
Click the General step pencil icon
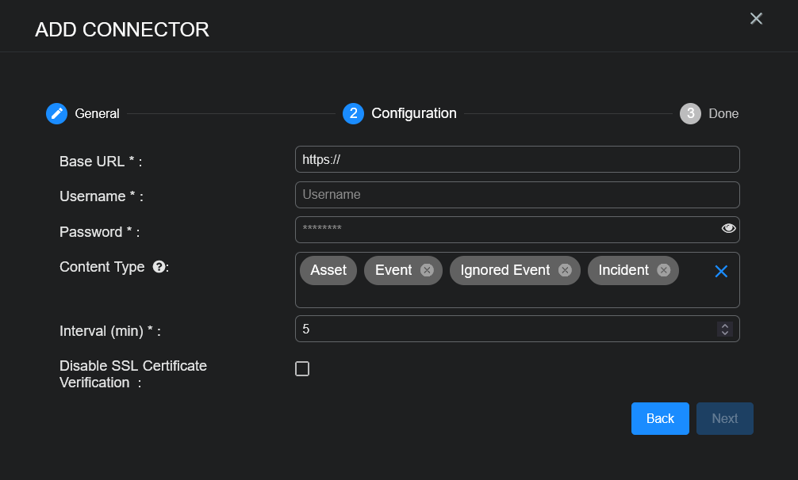tap(56, 113)
